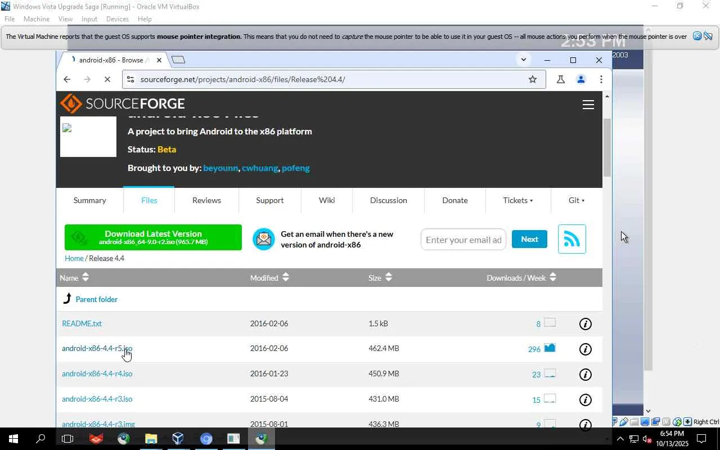720x450 pixels.
Task: Switch to the Wiki tab
Action: pyautogui.click(x=327, y=200)
